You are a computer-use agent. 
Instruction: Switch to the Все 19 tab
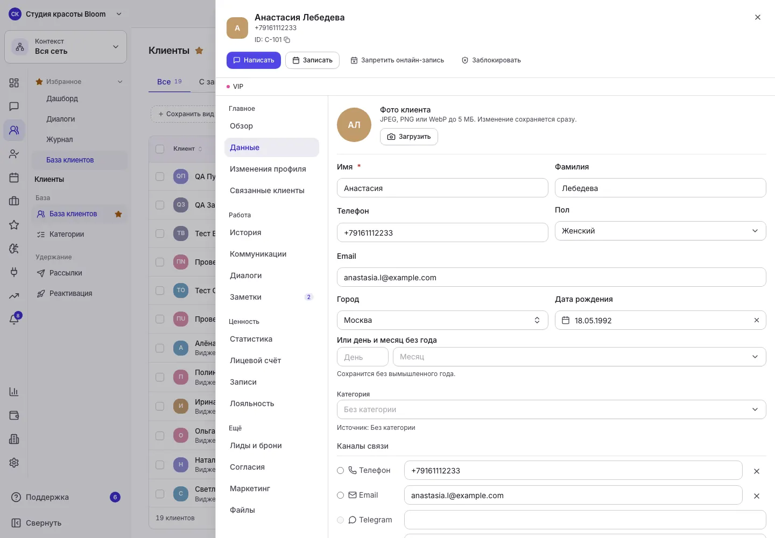(170, 82)
